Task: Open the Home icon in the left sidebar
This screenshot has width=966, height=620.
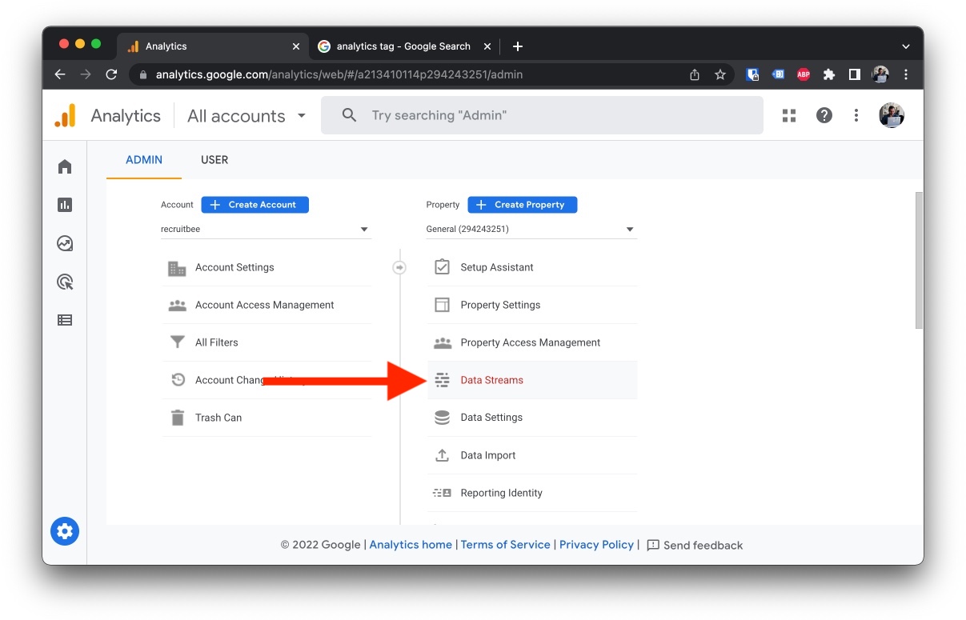Action: 65,166
